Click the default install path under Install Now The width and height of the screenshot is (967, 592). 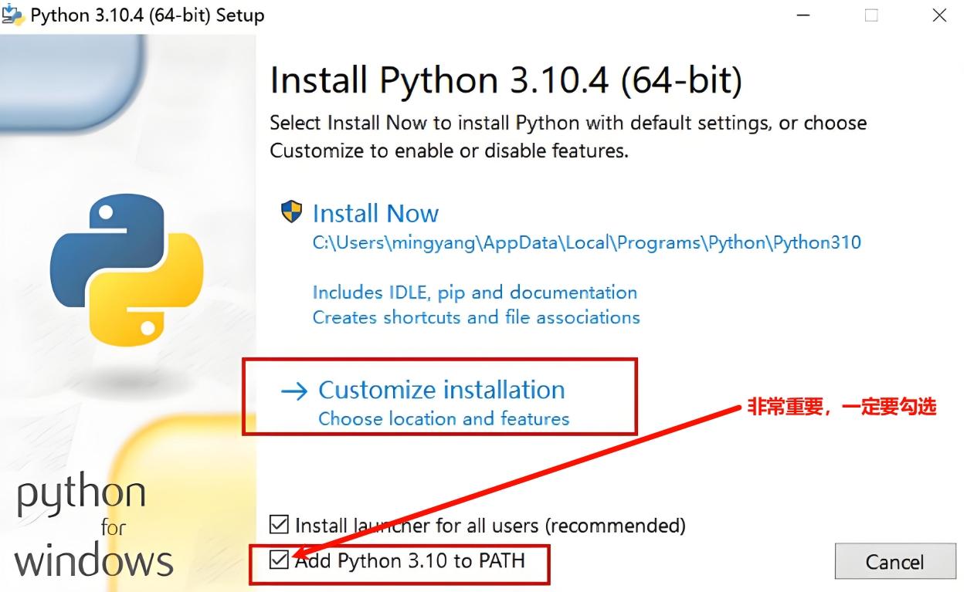pyautogui.click(x=586, y=242)
